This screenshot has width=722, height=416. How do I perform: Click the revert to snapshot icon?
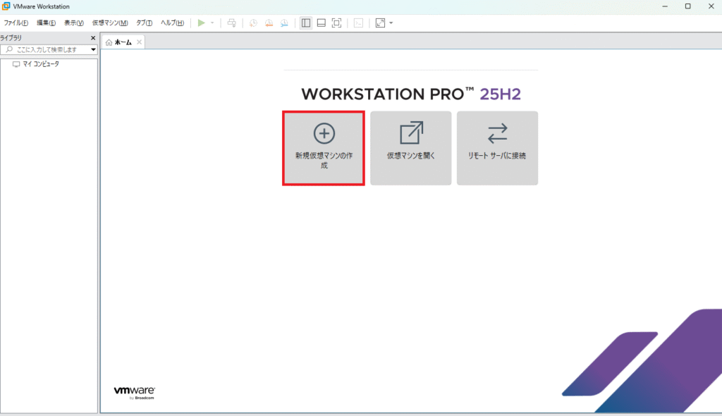pyautogui.click(x=269, y=23)
